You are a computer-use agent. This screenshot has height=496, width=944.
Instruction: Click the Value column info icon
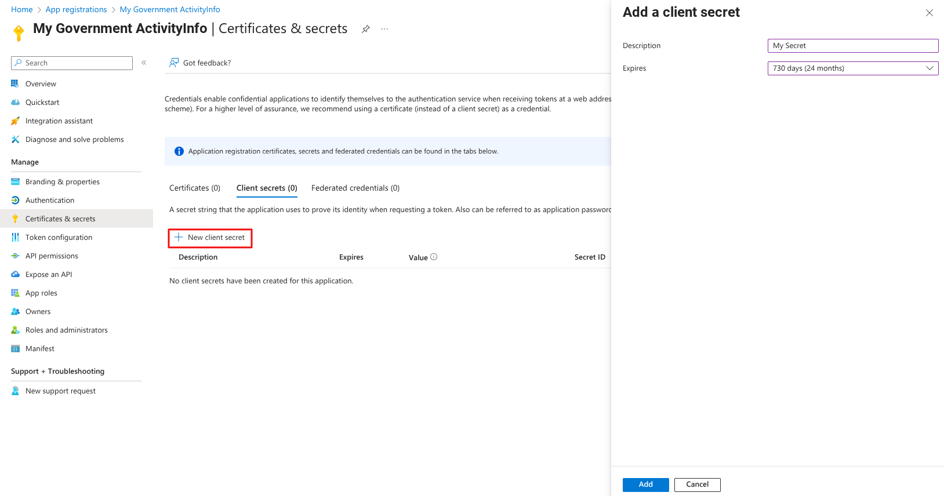coord(434,257)
